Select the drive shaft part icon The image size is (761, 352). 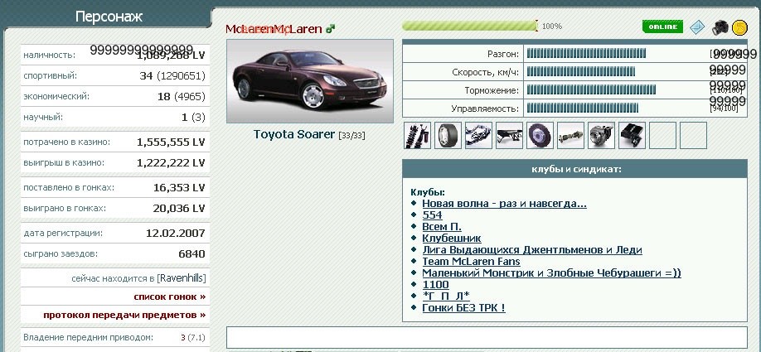[570, 135]
